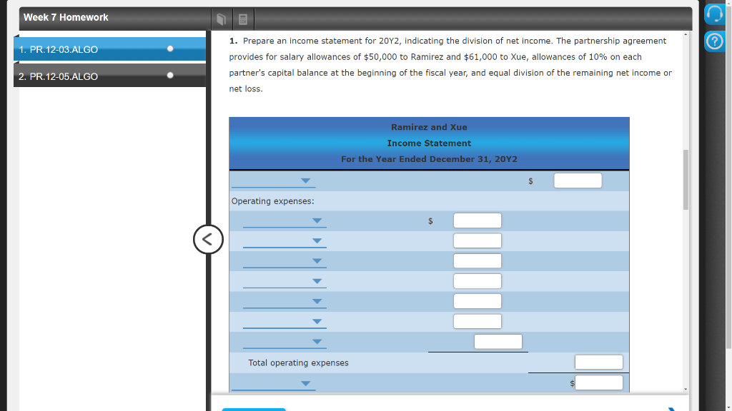
Task: Click the question panel scroll-up arrow
Action: (686, 34)
